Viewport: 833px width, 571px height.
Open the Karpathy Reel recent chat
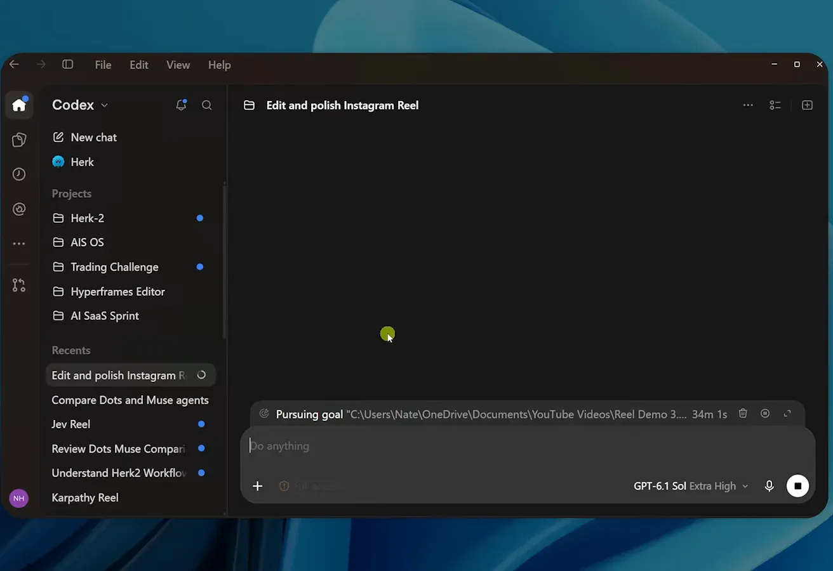130,498
